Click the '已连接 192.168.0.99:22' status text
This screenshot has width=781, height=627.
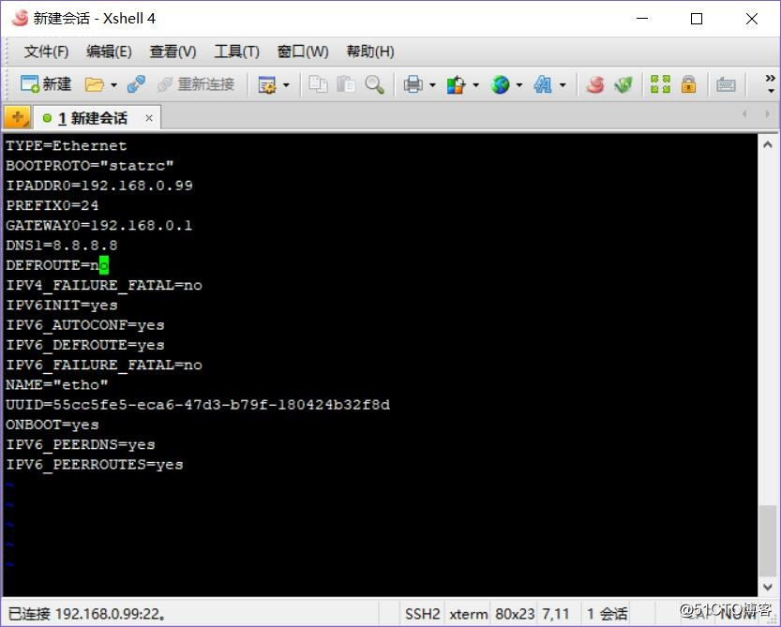coord(87,614)
